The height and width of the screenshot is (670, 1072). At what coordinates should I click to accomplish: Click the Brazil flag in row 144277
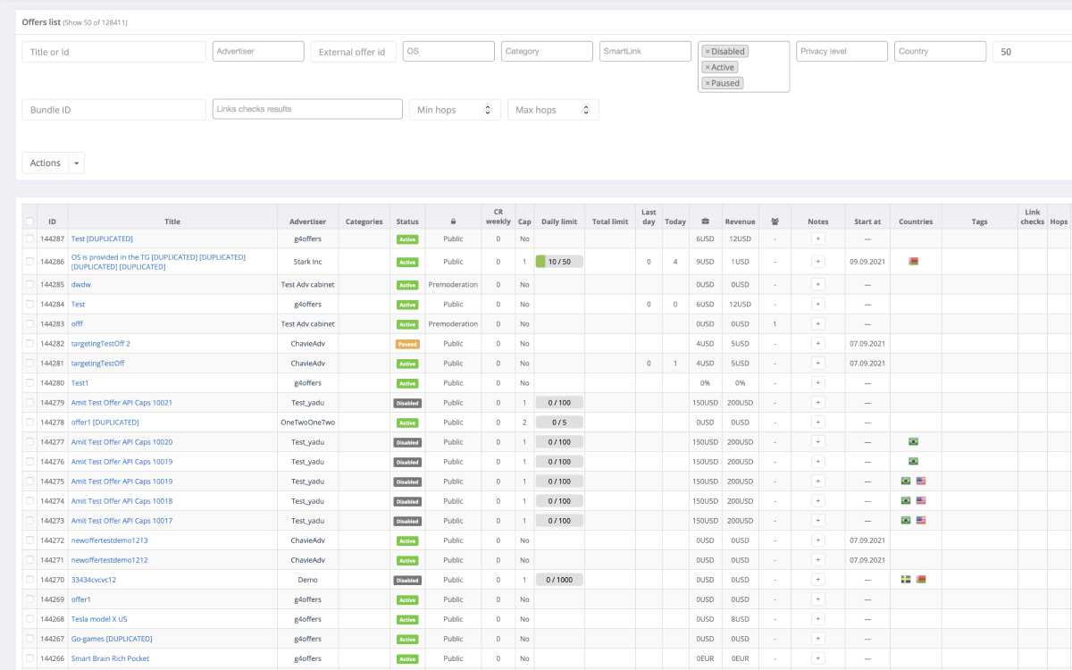[x=913, y=441]
